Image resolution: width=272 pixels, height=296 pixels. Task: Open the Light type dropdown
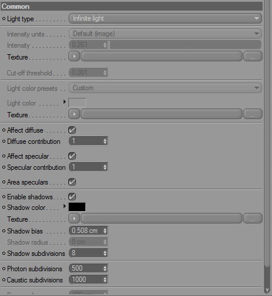pyautogui.click(x=165, y=18)
